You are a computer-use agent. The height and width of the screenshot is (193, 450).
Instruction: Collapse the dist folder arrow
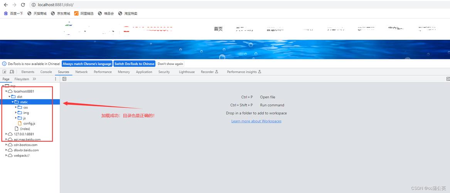tap(10, 97)
